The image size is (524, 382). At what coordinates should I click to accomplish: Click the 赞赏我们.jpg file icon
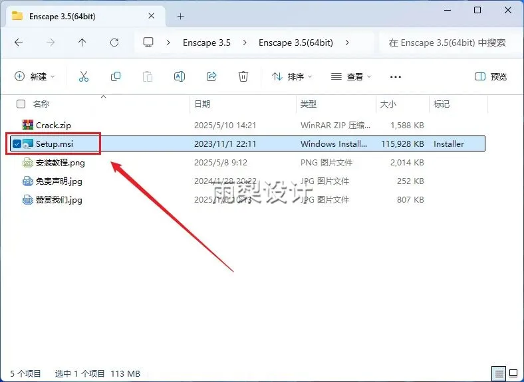click(x=28, y=200)
